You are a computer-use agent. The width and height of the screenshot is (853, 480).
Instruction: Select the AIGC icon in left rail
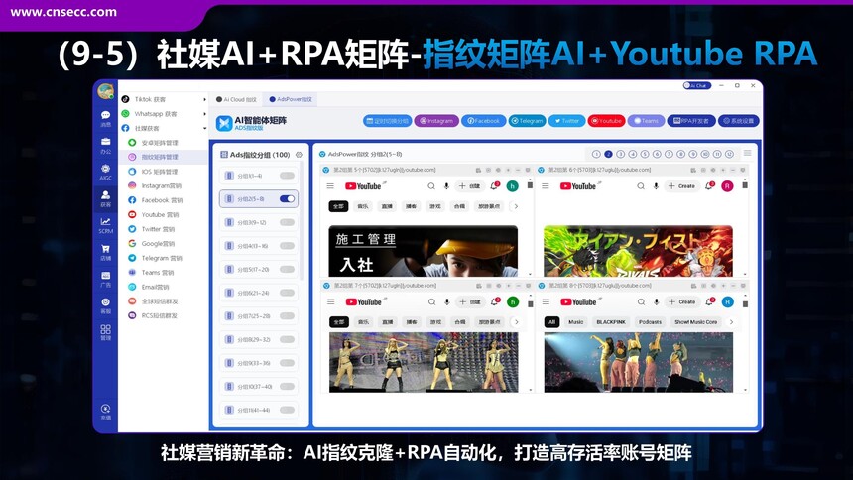click(x=105, y=172)
